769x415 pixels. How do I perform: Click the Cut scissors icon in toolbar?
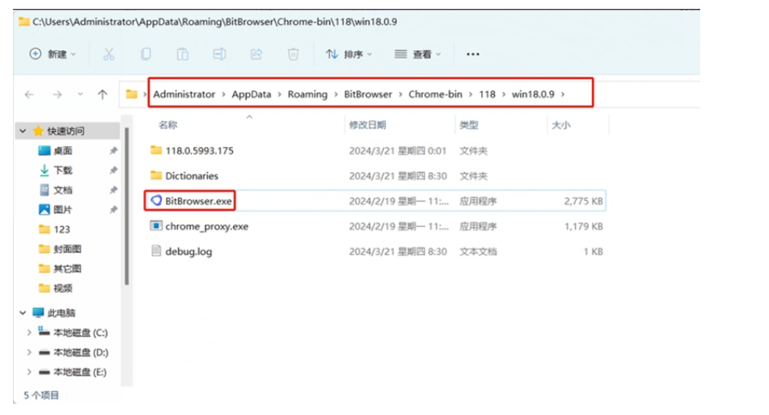[x=108, y=54]
